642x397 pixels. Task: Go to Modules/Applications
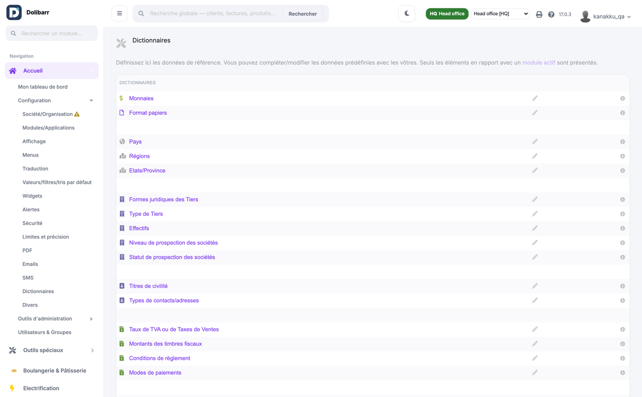click(48, 128)
